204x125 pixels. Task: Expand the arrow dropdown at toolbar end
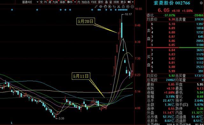coord(133,2)
